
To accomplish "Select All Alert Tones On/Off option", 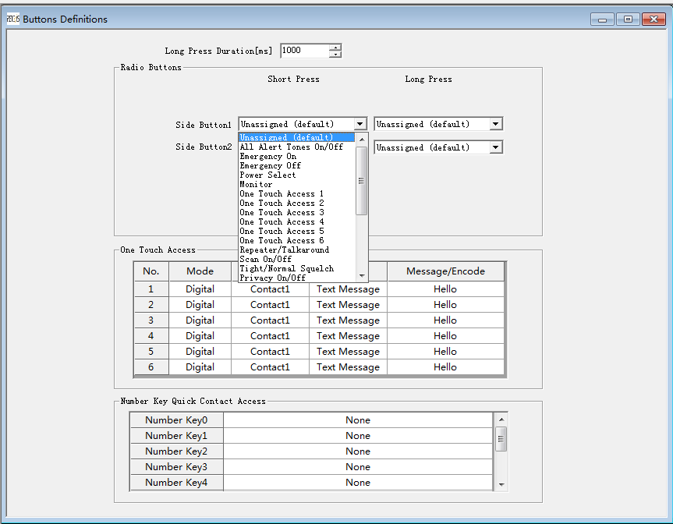I will click(291, 147).
